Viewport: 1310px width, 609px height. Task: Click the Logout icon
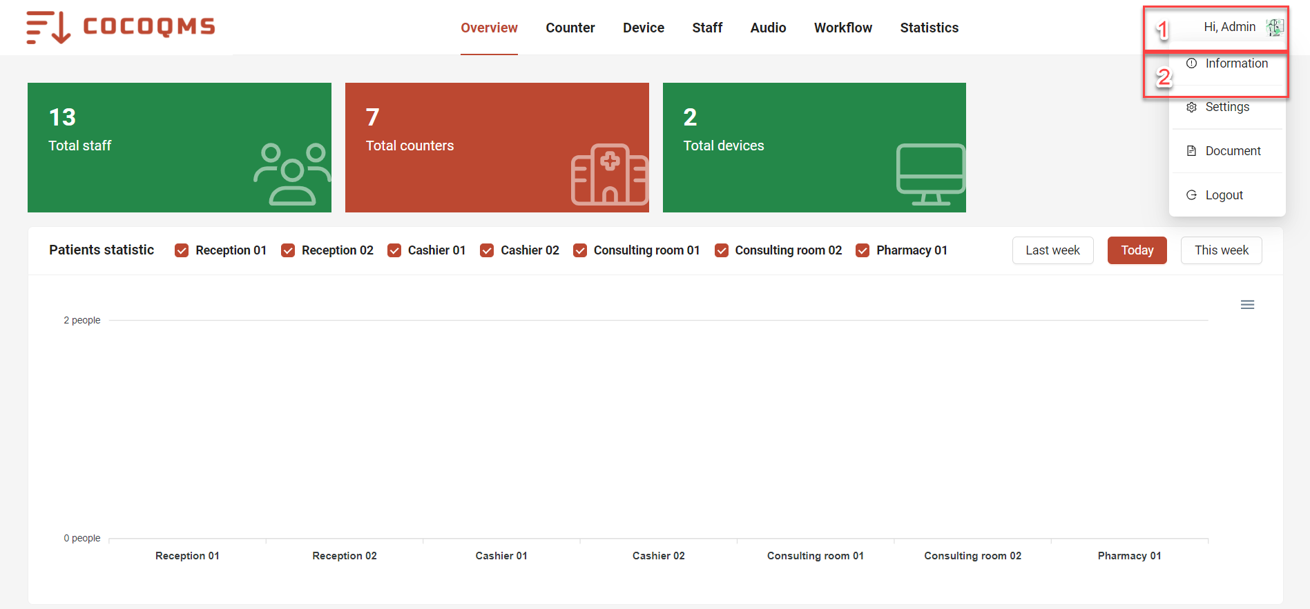pos(1191,195)
